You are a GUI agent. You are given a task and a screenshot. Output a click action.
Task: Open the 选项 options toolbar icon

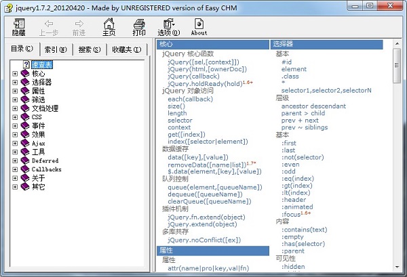(169, 23)
